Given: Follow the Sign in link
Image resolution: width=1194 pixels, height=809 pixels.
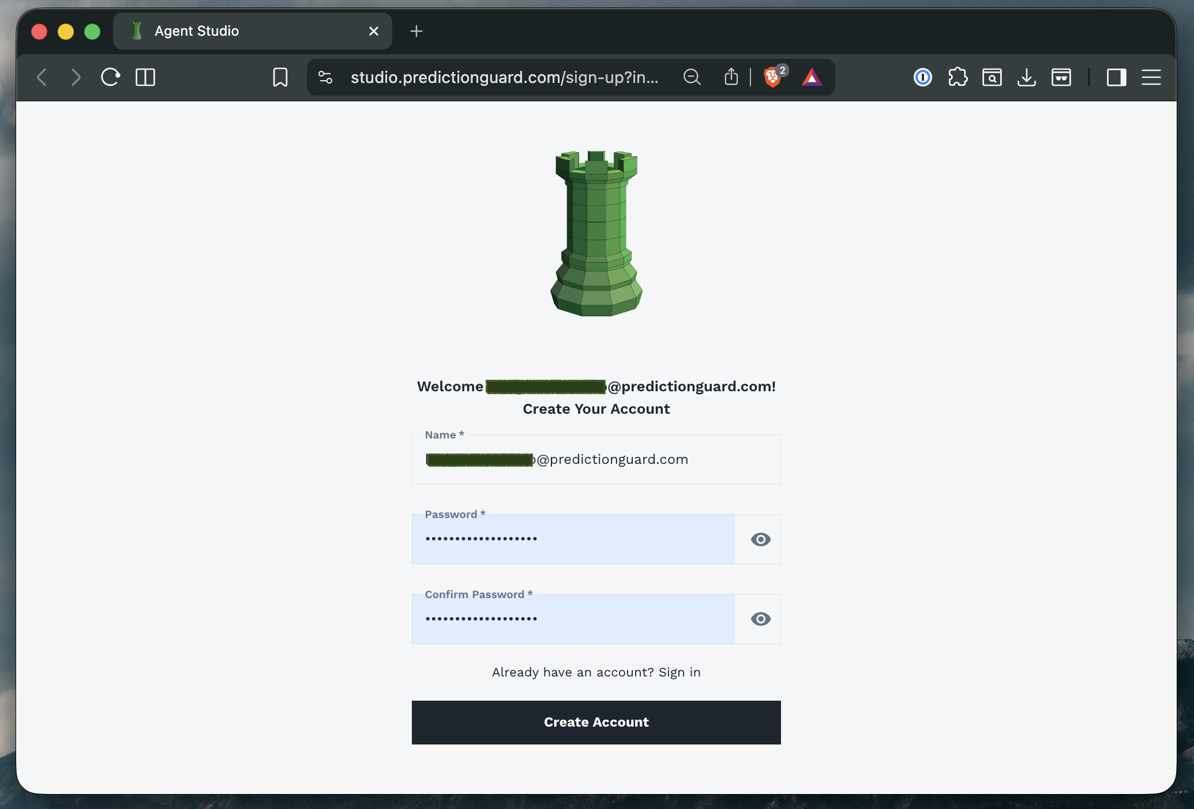Looking at the screenshot, I should click(x=679, y=672).
